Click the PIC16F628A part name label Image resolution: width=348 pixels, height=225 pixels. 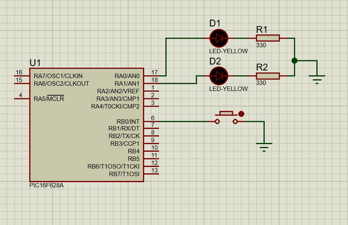click(47, 185)
